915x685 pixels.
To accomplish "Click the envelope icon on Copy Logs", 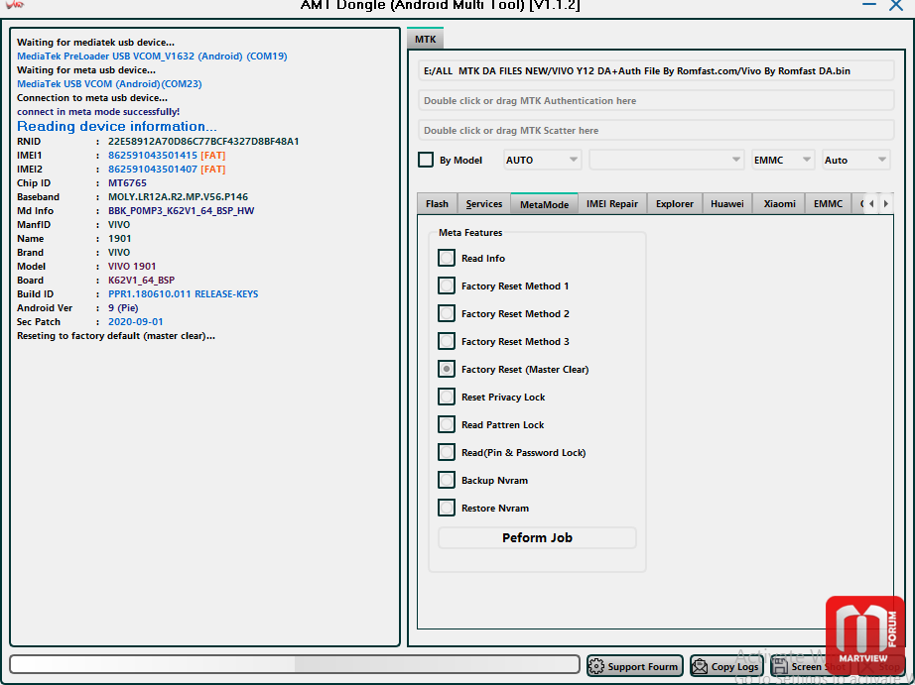I will (x=699, y=666).
